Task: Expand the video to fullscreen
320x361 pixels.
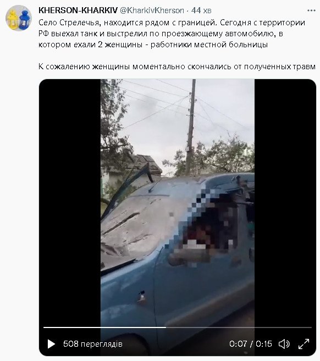Action: pos(304,344)
